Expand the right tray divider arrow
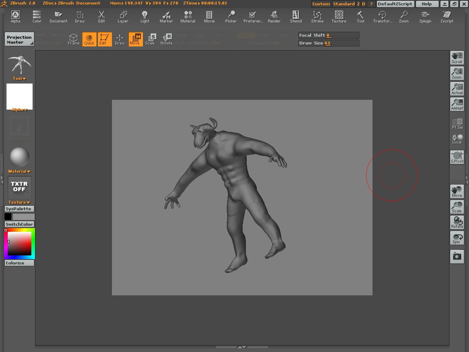Screen dimensions: 469x352 coord(467,179)
